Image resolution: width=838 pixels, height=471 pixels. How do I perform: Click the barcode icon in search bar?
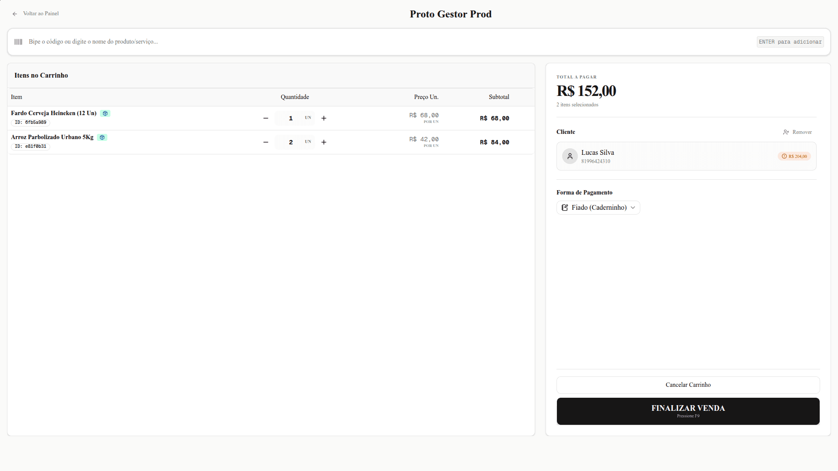[x=18, y=42]
